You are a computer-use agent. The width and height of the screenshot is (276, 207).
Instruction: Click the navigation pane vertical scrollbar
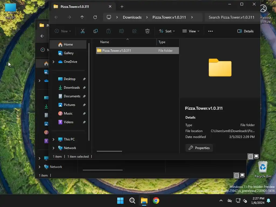tap(89, 92)
